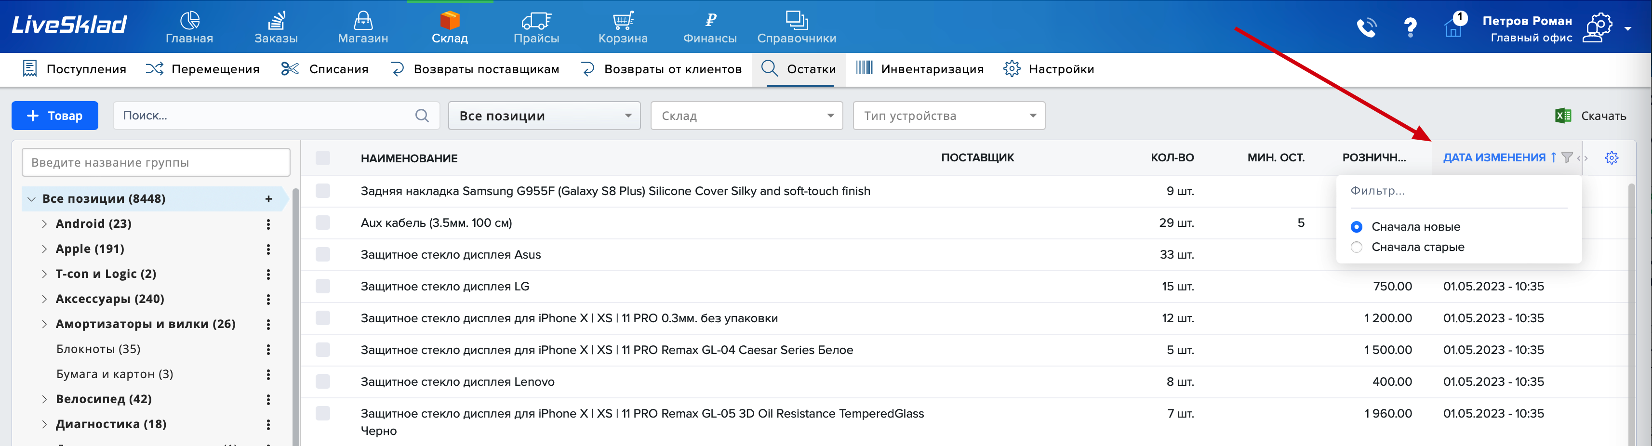The width and height of the screenshot is (1652, 446).
Task: Collapse the Все позиции (8448) tree node
Action: (31, 198)
